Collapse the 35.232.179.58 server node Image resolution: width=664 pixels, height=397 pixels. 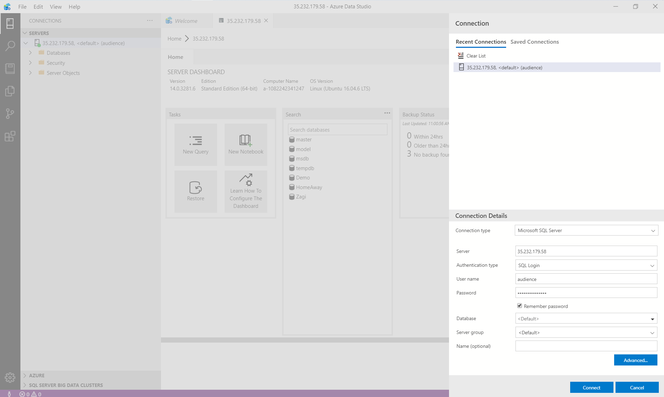point(26,43)
